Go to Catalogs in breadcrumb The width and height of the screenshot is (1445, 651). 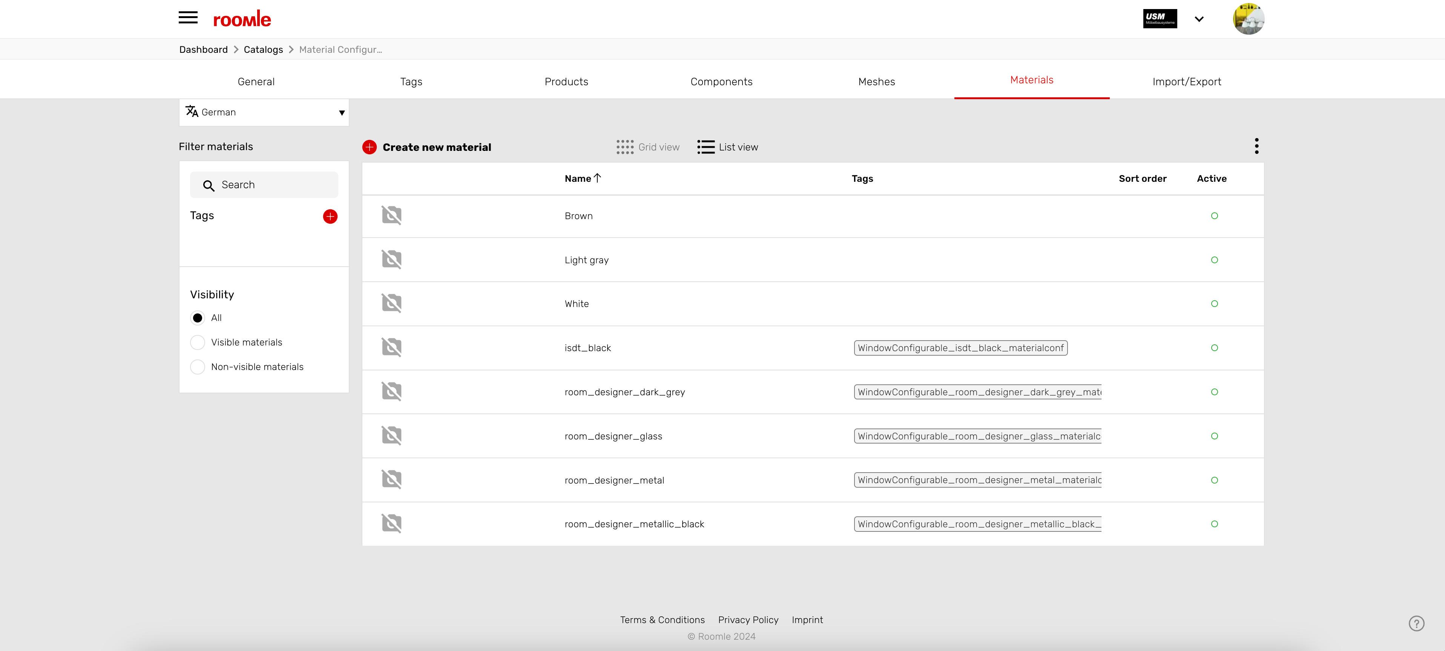point(263,49)
